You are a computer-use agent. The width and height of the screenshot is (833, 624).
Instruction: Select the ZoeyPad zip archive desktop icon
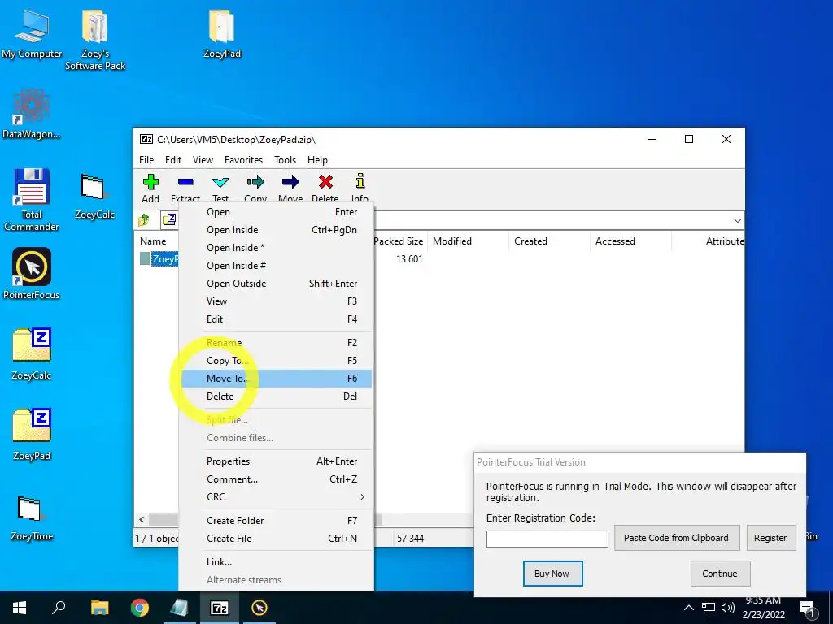(x=32, y=435)
